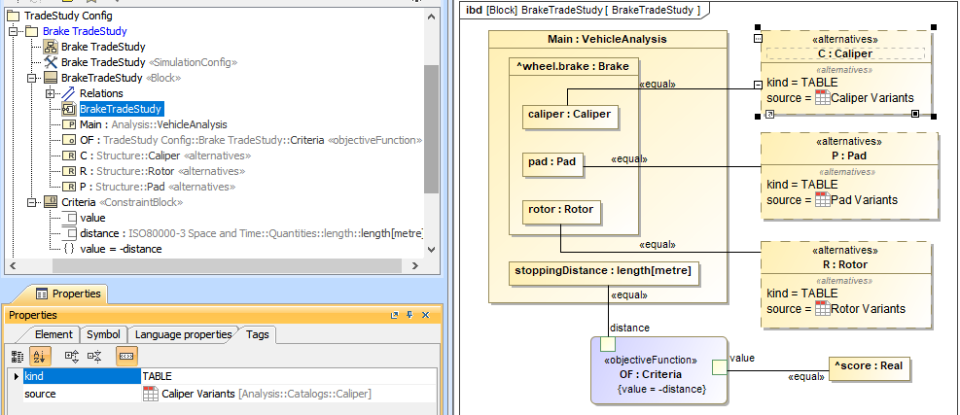Click the Caliper Variants table icon in diagram
960x415 pixels.
coord(822,98)
